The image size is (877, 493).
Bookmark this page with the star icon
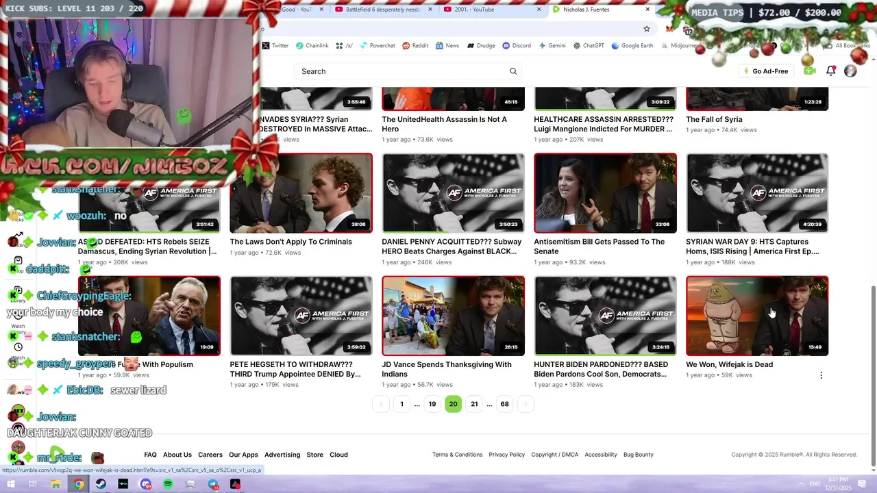click(646, 29)
